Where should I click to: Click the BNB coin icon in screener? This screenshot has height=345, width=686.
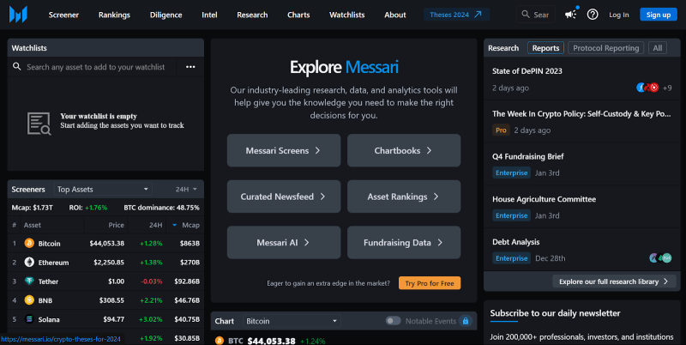[29, 300]
